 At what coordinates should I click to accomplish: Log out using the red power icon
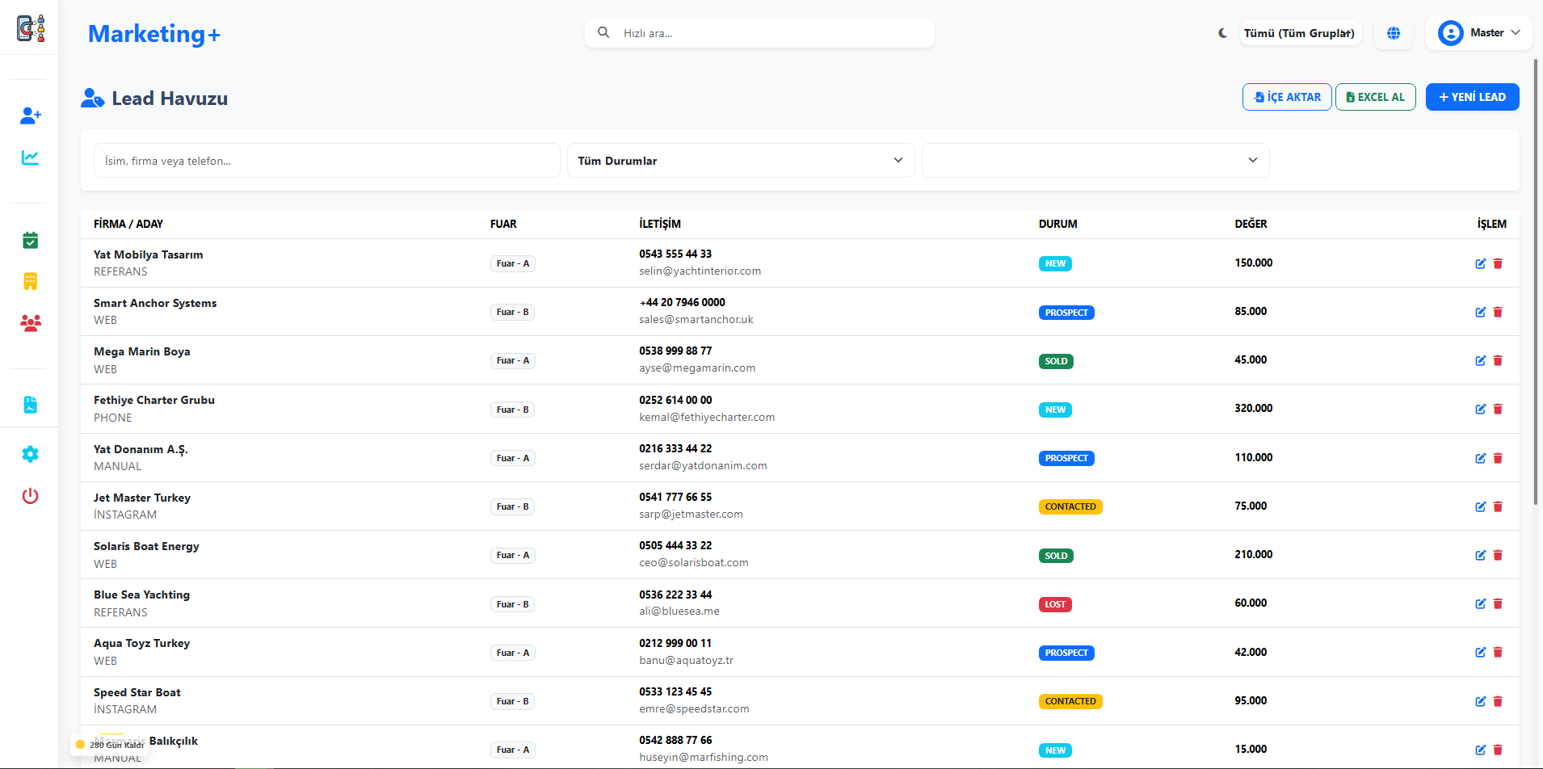tap(30, 496)
